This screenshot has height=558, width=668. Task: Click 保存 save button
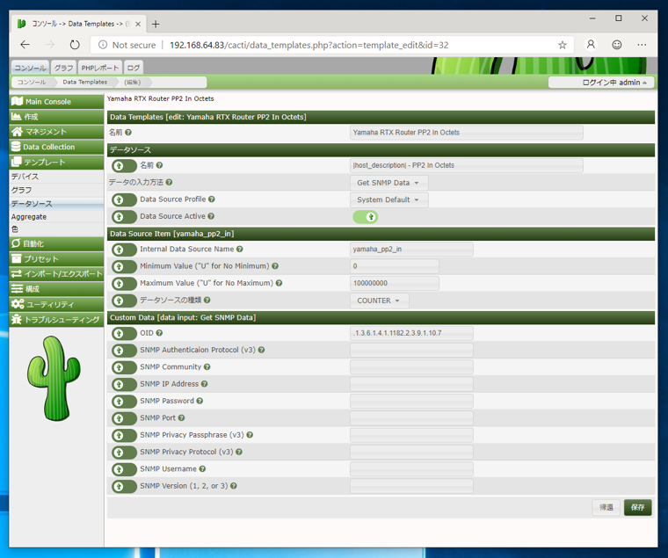pyautogui.click(x=638, y=507)
